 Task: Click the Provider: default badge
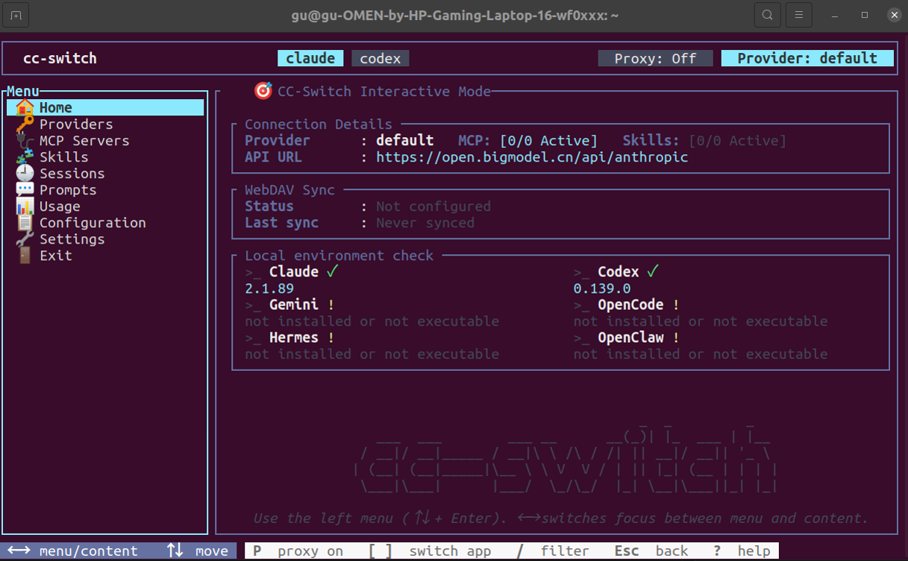point(807,58)
